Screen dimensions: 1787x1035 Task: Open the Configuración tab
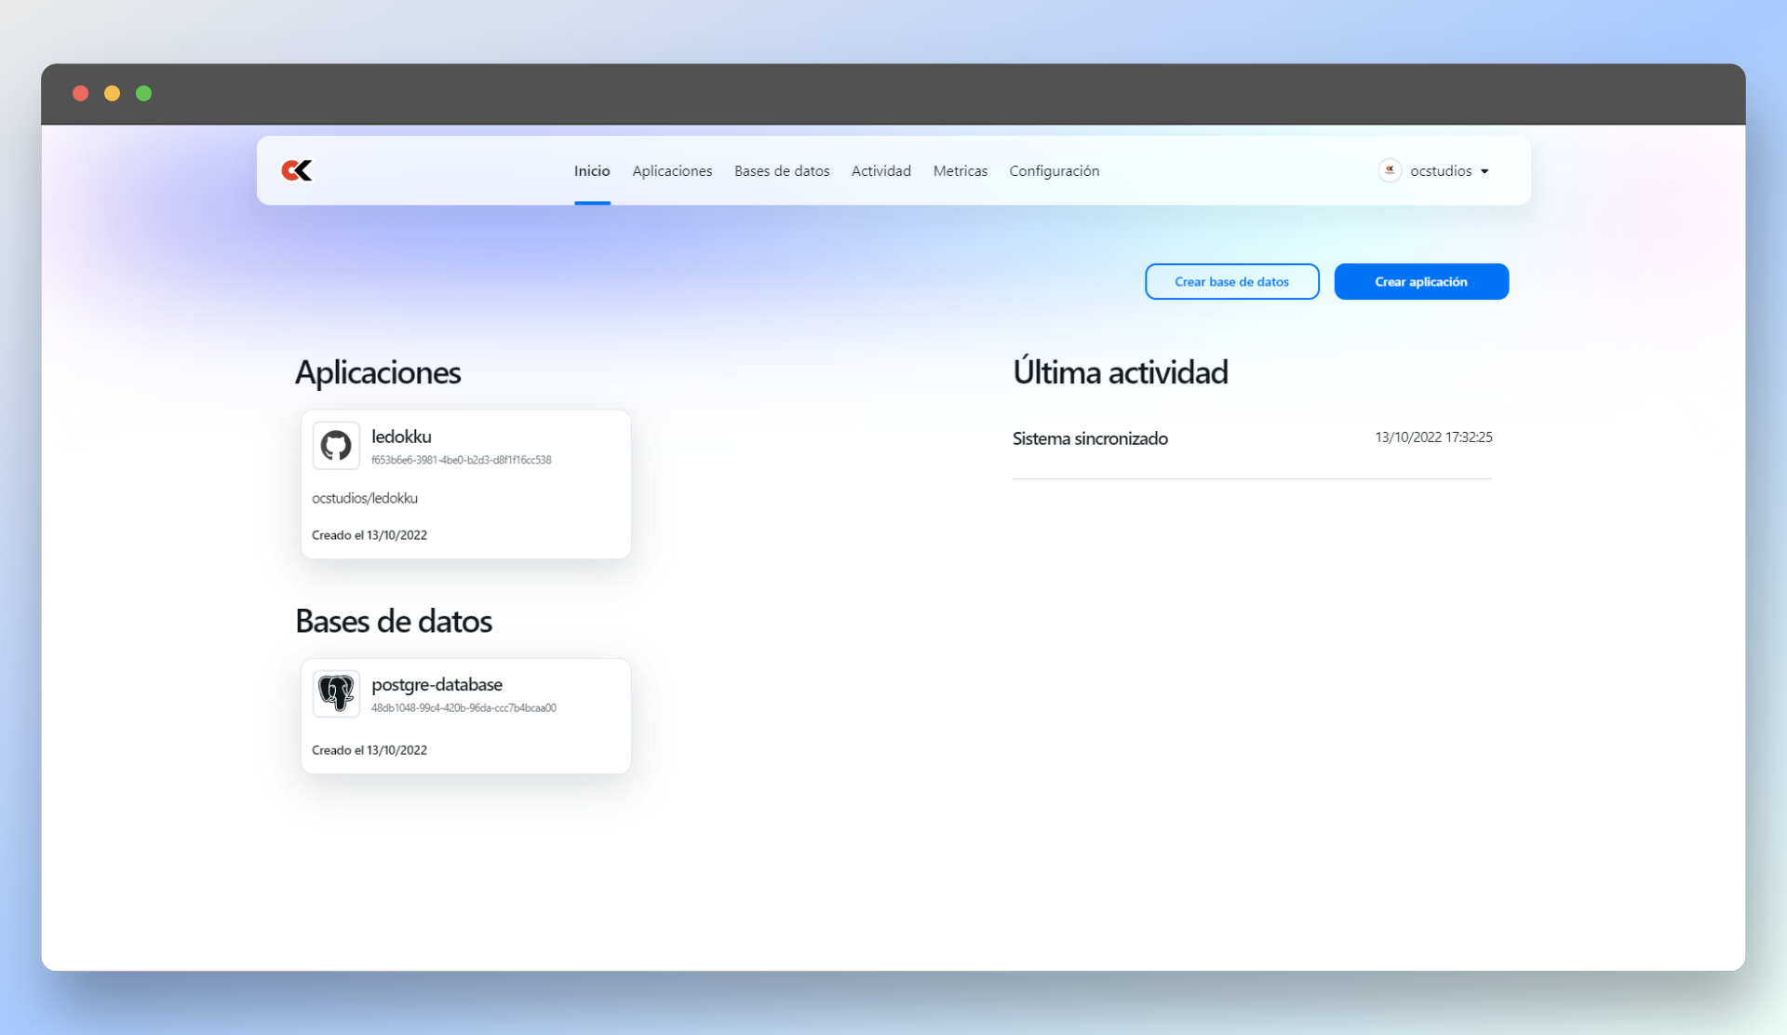(1055, 171)
